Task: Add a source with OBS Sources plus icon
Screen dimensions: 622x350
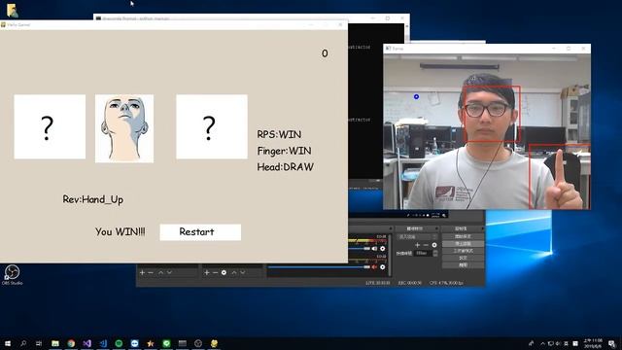Action: (207, 272)
